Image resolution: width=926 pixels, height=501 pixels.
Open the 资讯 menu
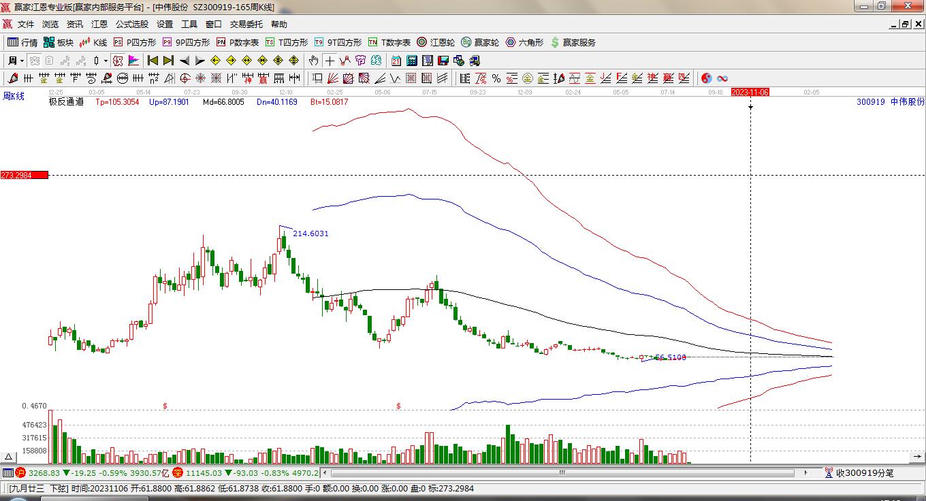pos(75,25)
